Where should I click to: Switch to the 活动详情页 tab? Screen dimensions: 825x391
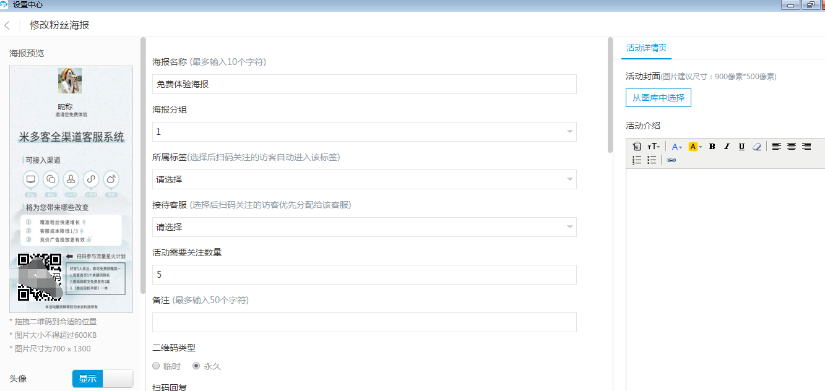646,48
